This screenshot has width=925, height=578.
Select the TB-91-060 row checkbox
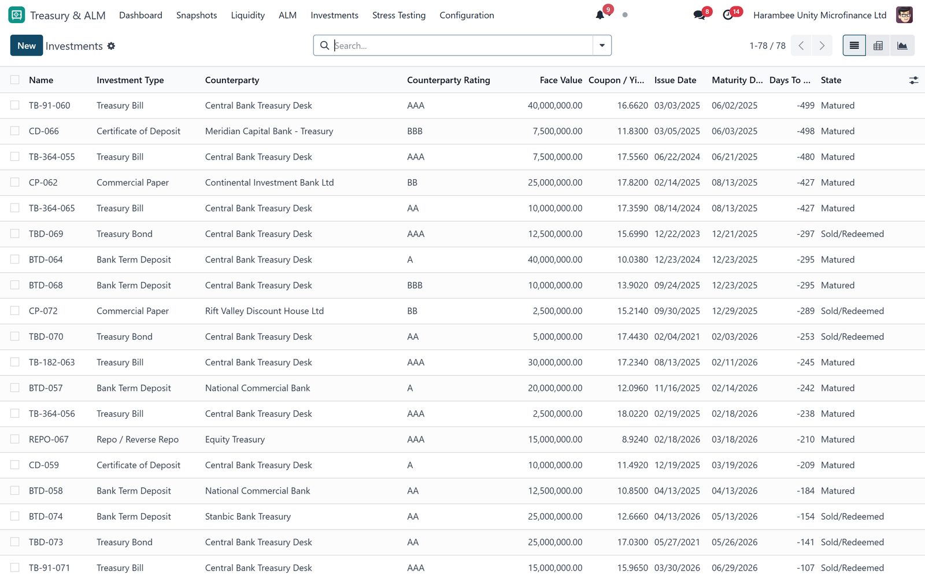(15, 105)
